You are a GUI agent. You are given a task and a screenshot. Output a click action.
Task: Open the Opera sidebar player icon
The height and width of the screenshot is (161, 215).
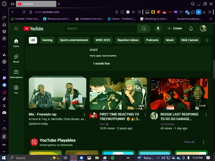click(x=4, y=129)
